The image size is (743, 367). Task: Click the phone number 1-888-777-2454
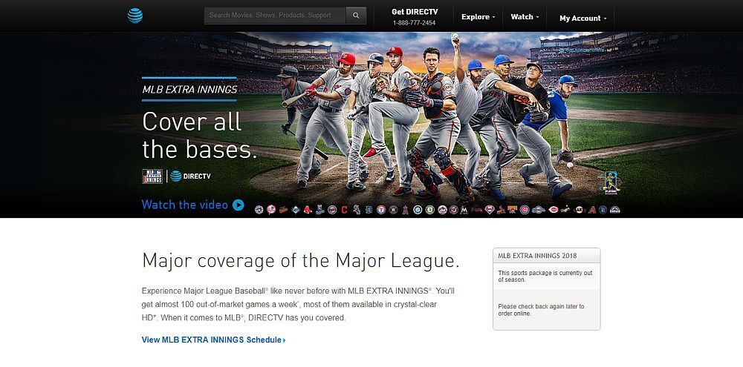414,23
